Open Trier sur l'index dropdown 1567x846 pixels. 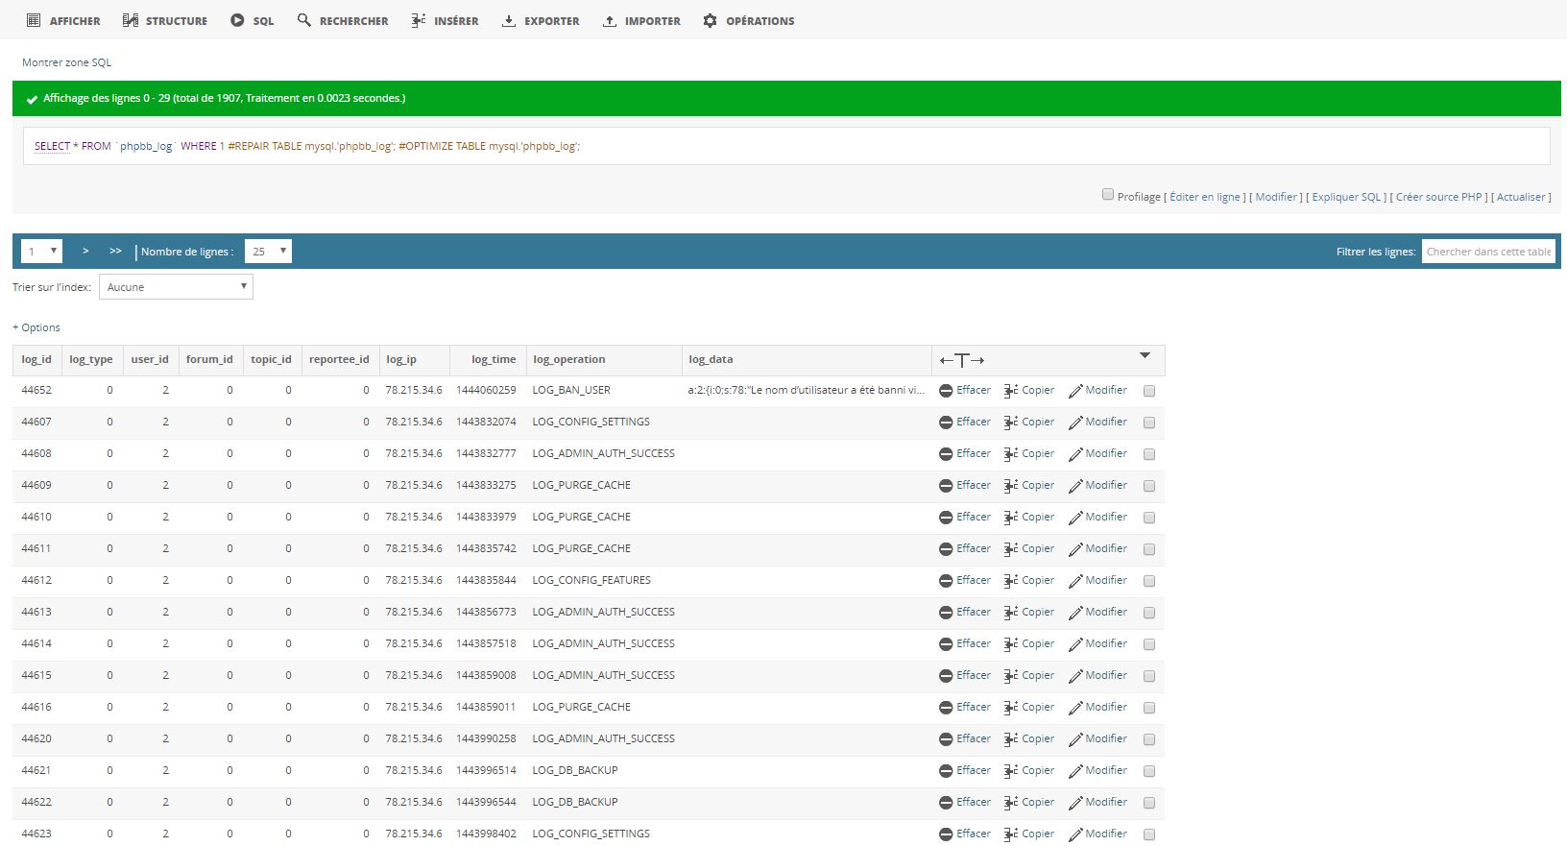[x=176, y=287]
